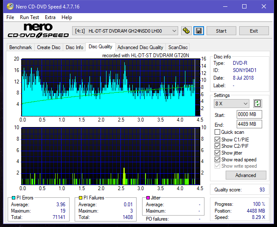Click the PO failures label
Image resolution: width=277 pixels, height=227 pixels.
[157, 219]
